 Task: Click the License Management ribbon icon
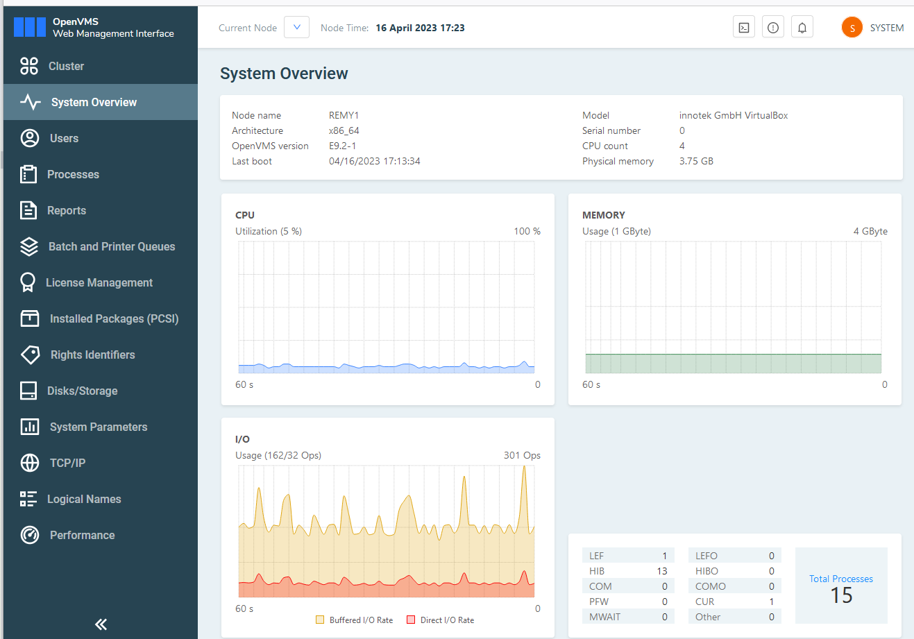28,282
